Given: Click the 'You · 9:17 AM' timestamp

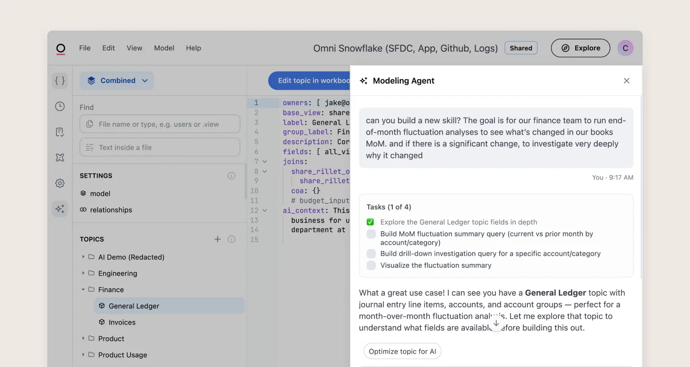Looking at the screenshot, I should pyautogui.click(x=613, y=177).
